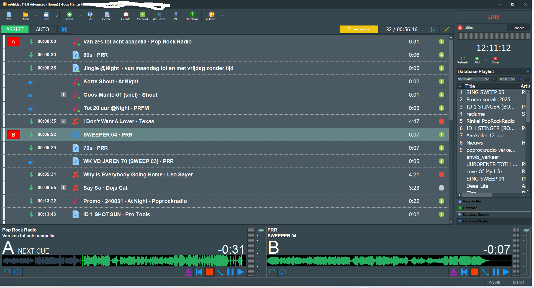534x288 pixels.
Task: Switch to the Database Search tab
Action: pos(476,215)
